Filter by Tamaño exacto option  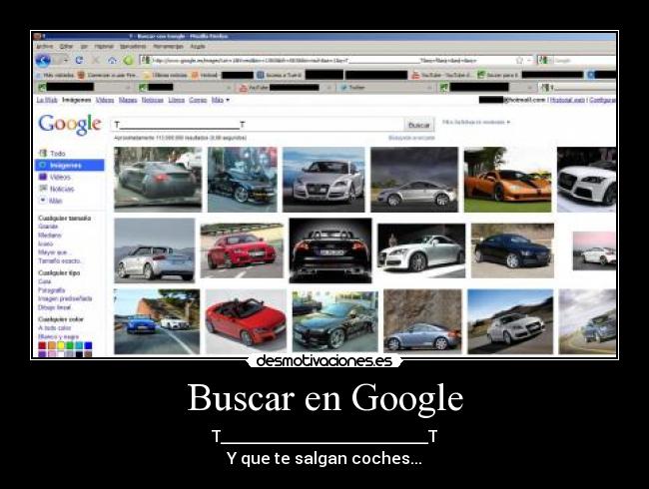60,261
